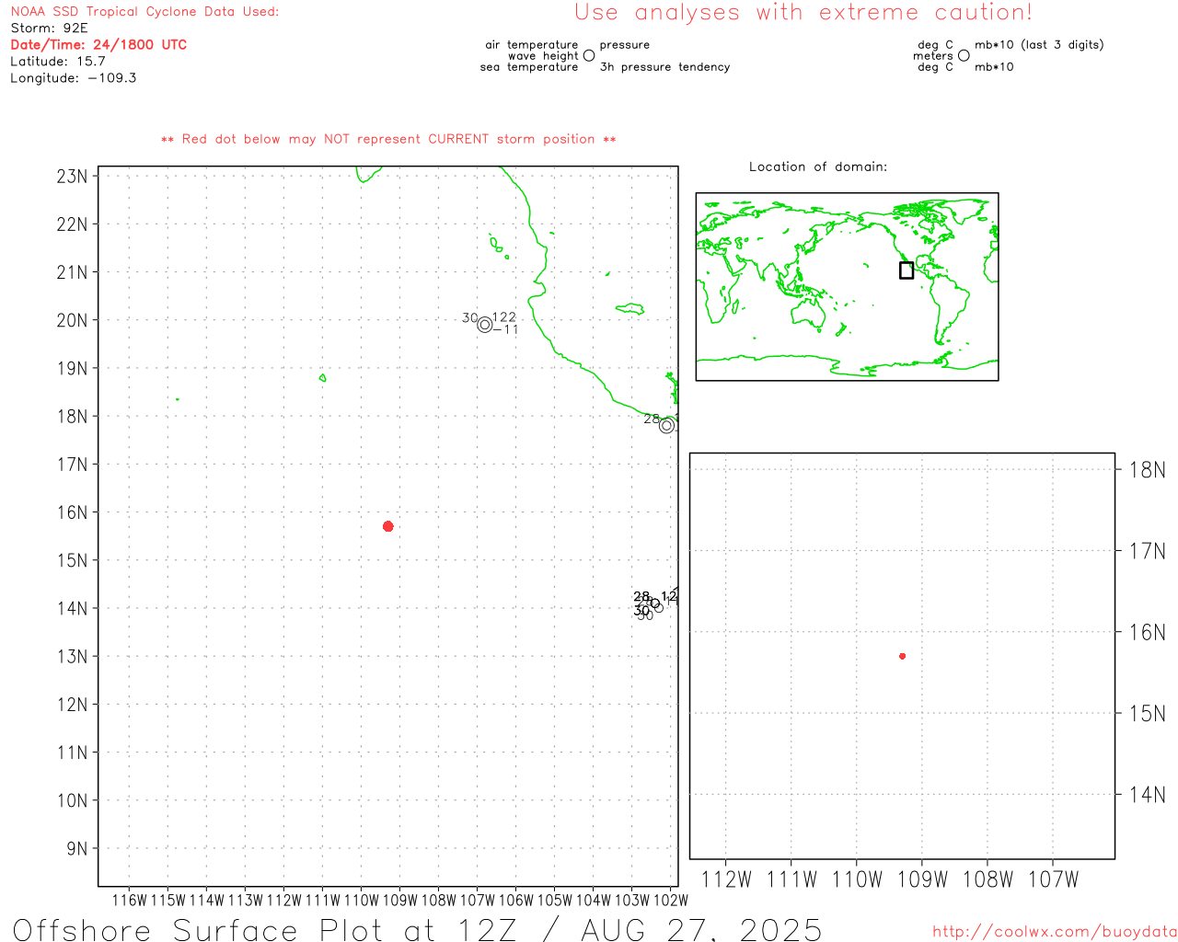The height and width of the screenshot is (942, 1178).
Task: Click the '13N' latitude label
Action: 73,656
